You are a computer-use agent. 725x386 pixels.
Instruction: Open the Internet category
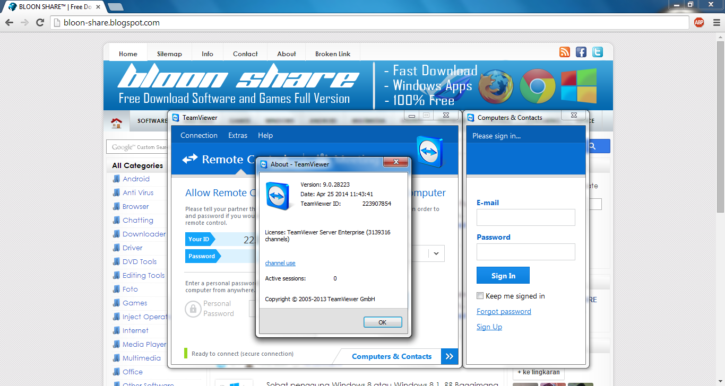pyautogui.click(x=135, y=330)
